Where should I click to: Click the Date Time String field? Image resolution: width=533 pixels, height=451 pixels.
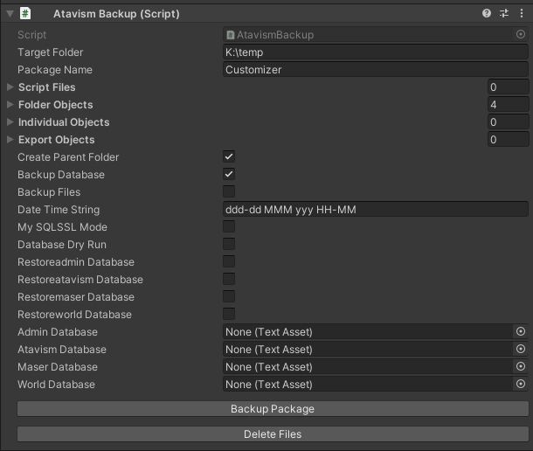tap(375, 210)
